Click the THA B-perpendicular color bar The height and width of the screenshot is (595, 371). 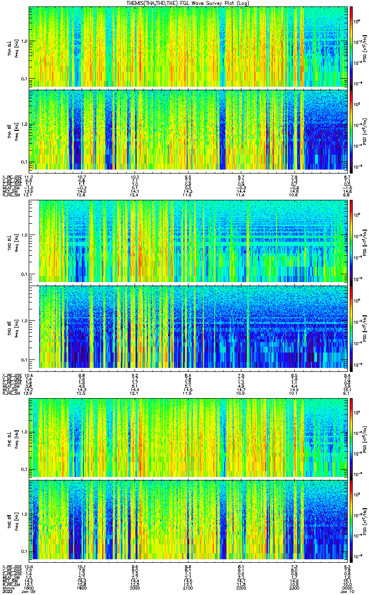[351, 47]
